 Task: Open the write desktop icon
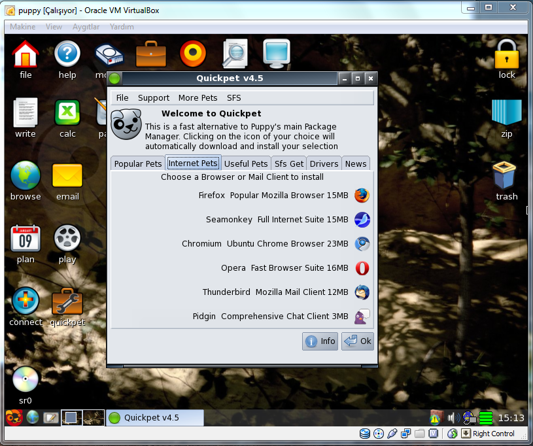click(x=25, y=112)
